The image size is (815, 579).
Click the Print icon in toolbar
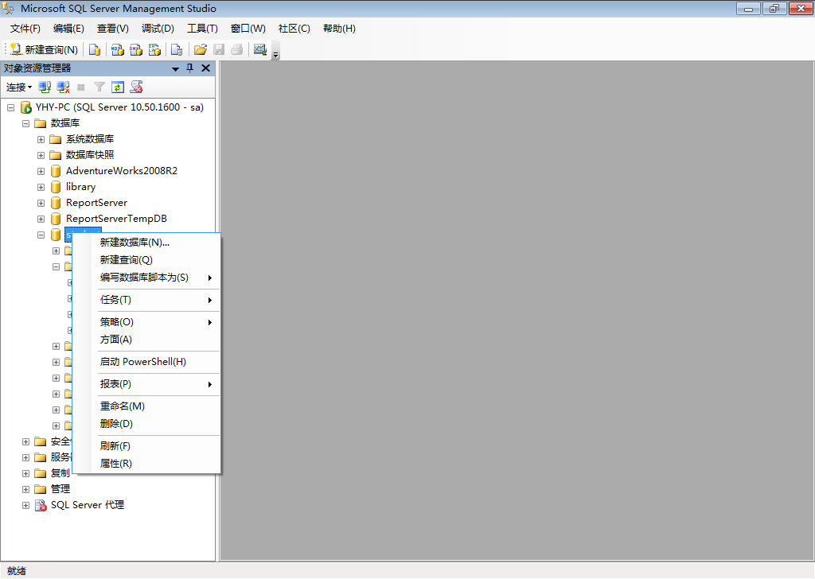237,49
